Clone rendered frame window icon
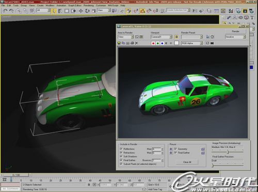Image resolution: width=258 pixels, height=192 pixels. point(127,43)
